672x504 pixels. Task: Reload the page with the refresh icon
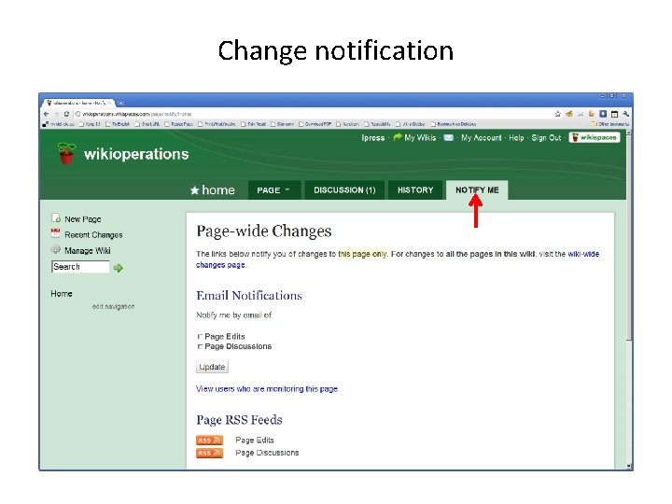(x=66, y=114)
